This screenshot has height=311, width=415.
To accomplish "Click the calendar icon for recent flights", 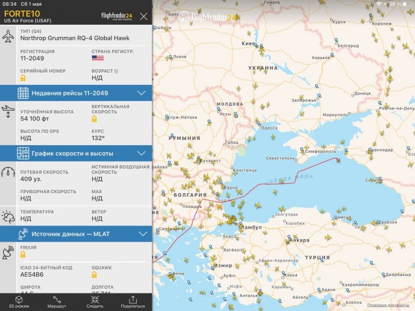I will [x=23, y=93].
